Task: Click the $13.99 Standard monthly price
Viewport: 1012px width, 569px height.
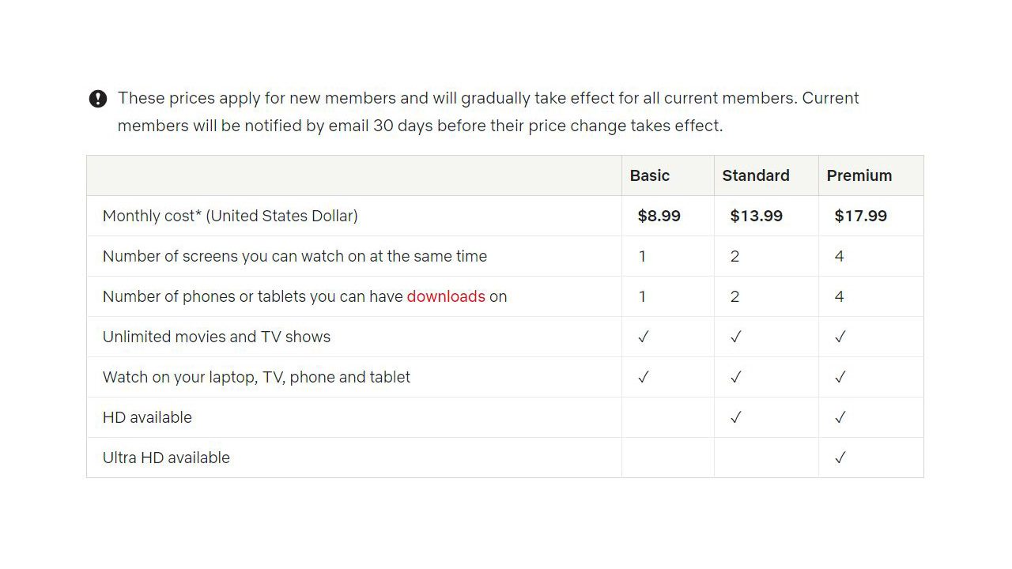Action: coord(756,216)
